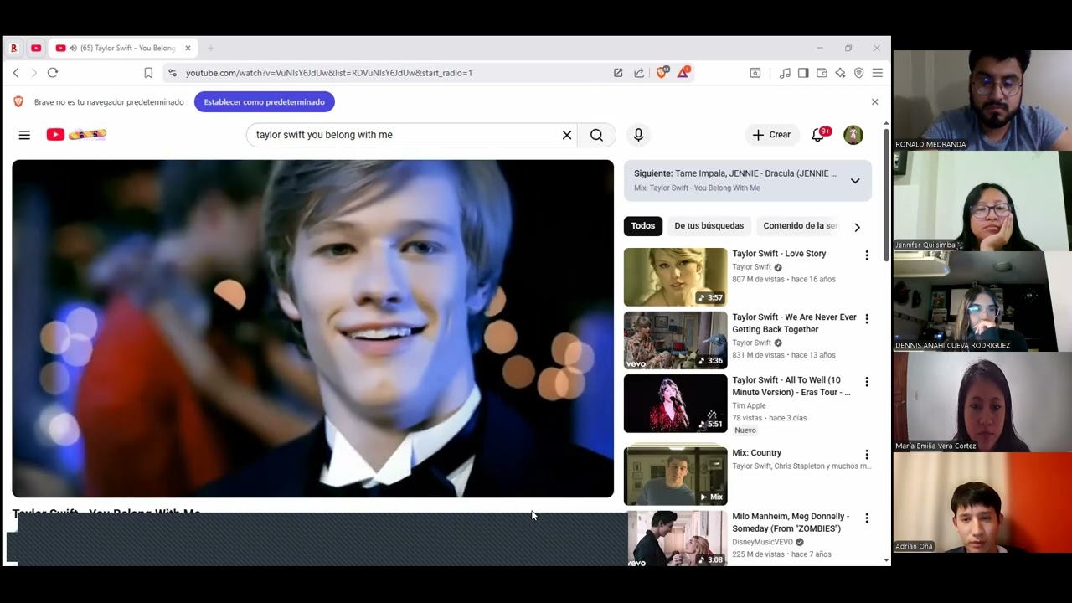Select the Taylor Swift - You Belong tab

click(x=124, y=49)
